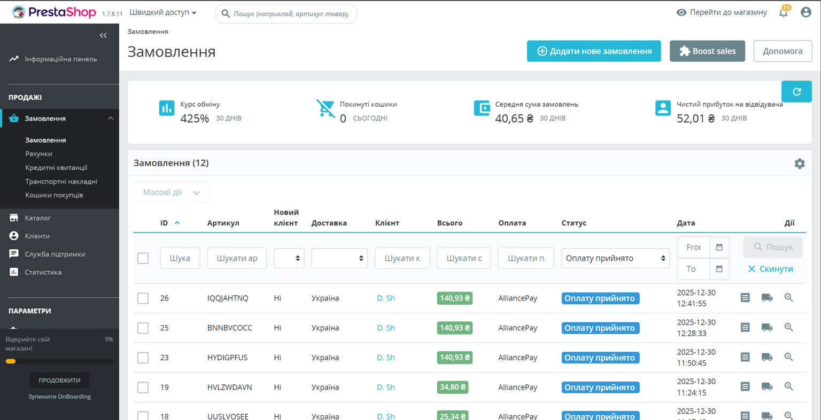Open the orders table settings gear

[799, 164]
